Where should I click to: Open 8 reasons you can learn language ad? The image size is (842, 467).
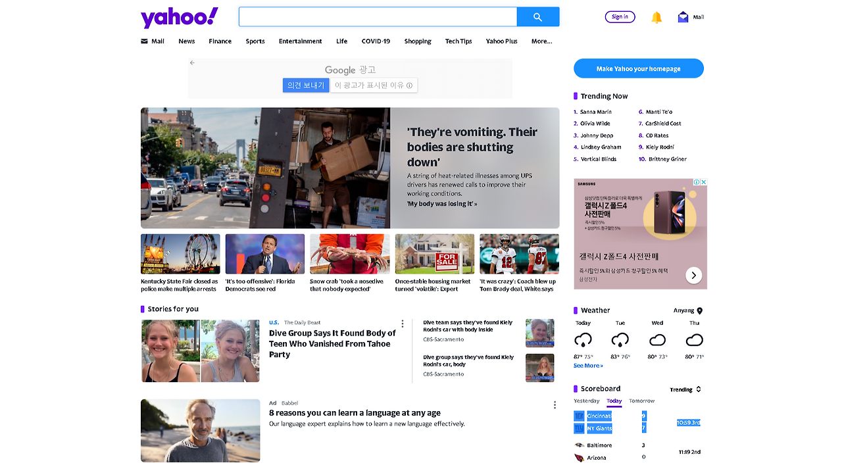point(355,413)
